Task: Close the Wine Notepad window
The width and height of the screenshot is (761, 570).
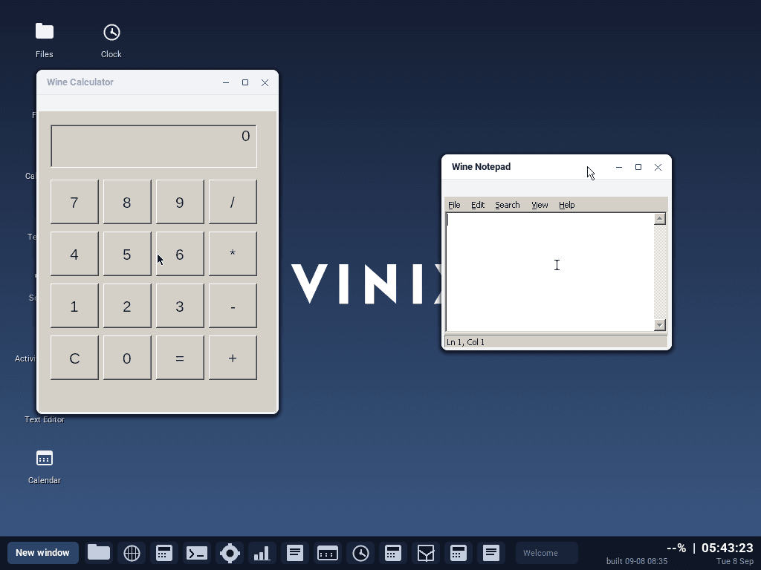Action: click(658, 167)
